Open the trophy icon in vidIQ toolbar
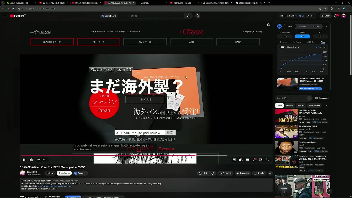 tap(307, 16)
